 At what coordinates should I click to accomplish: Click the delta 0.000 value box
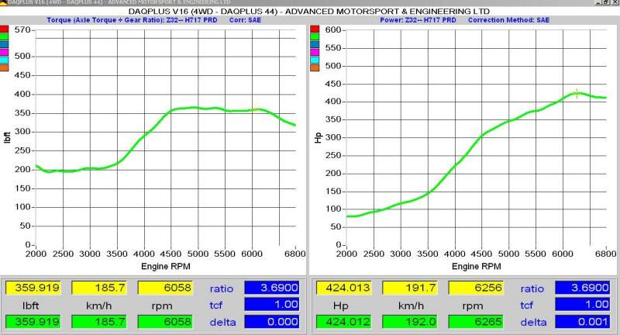tap(271, 322)
